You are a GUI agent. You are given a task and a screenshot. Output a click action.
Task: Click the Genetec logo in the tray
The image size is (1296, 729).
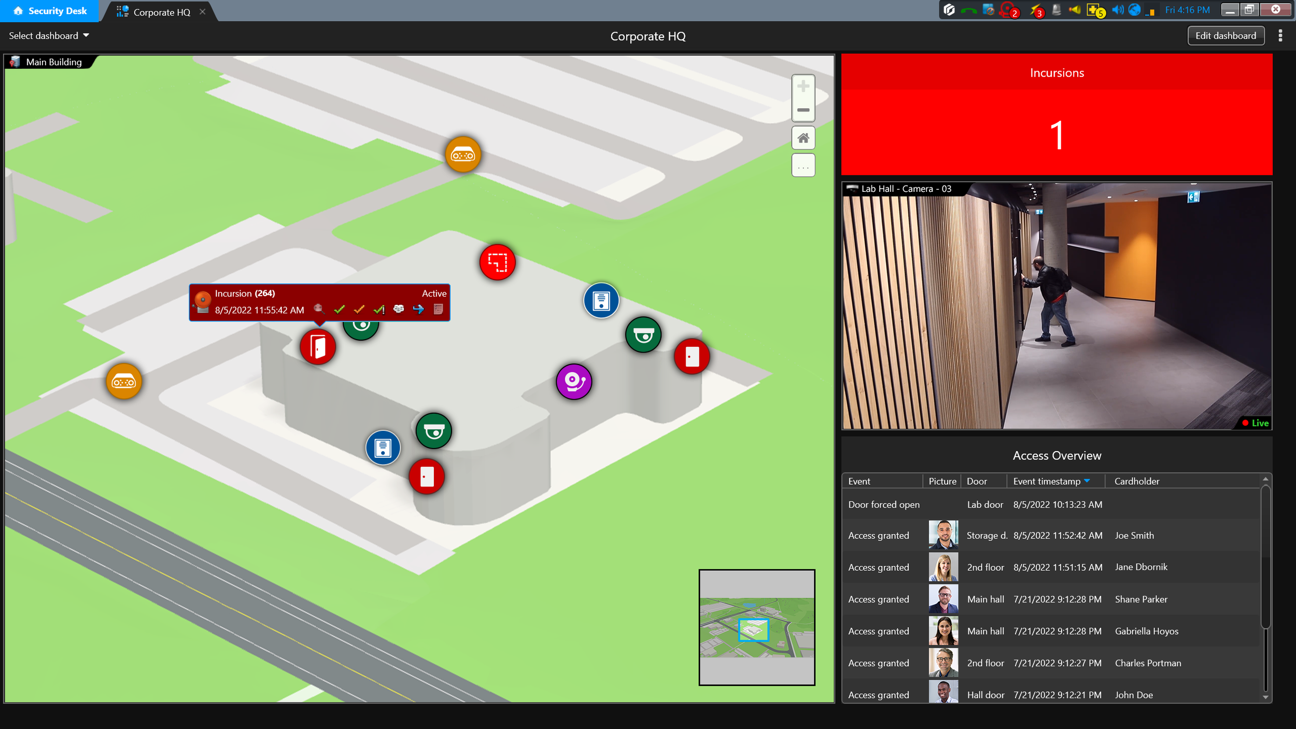[949, 10]
